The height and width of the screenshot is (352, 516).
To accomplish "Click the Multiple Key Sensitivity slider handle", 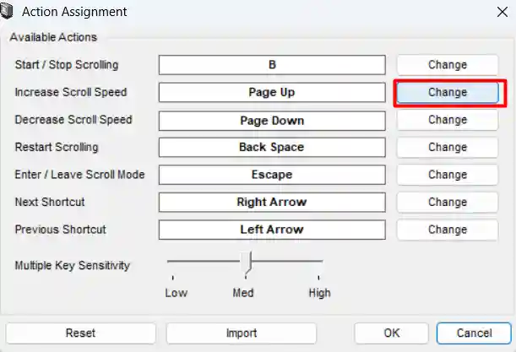I will coord(247,263).
